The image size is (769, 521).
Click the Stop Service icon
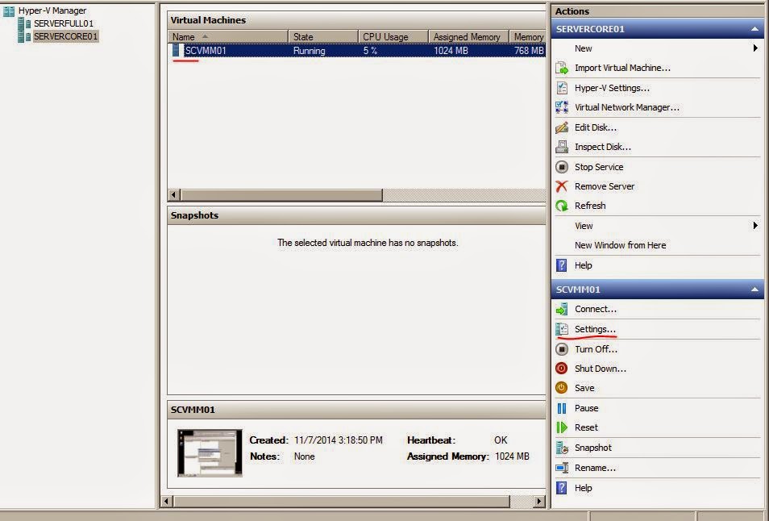[562, 167]
